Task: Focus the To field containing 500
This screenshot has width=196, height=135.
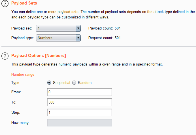Action: tap(80, 102)
